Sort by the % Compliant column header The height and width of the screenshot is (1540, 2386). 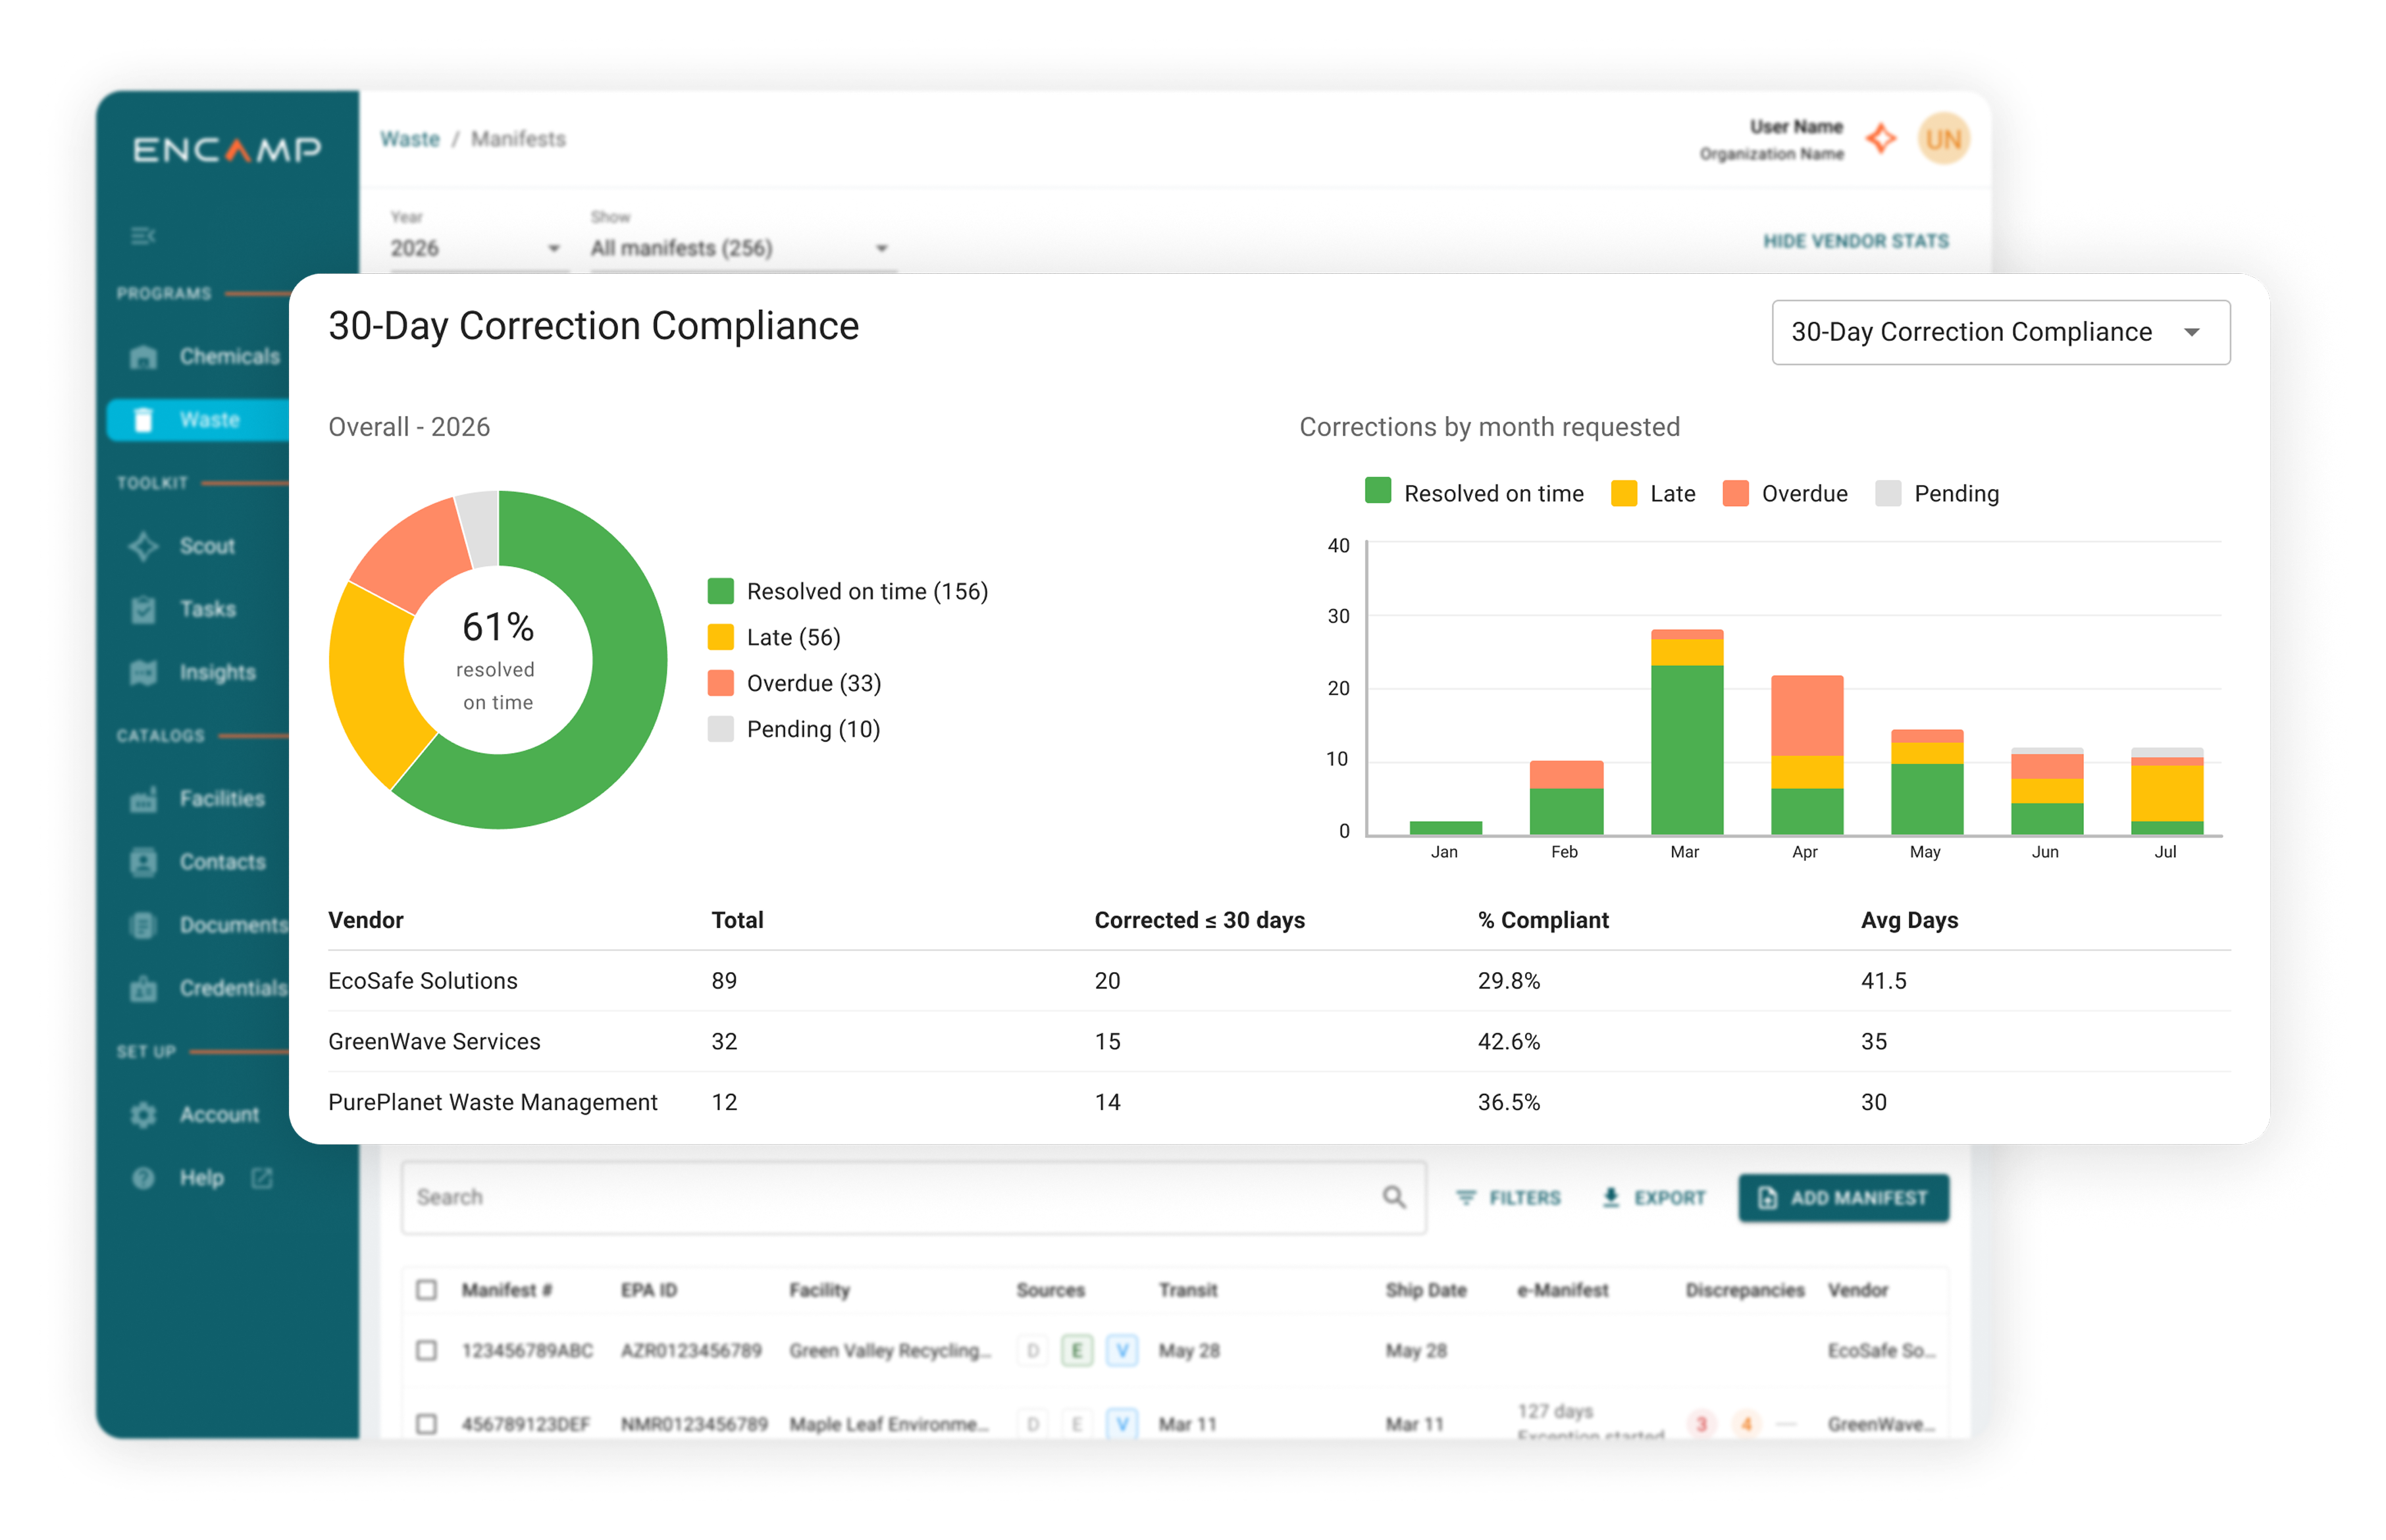click(1543, 920)
